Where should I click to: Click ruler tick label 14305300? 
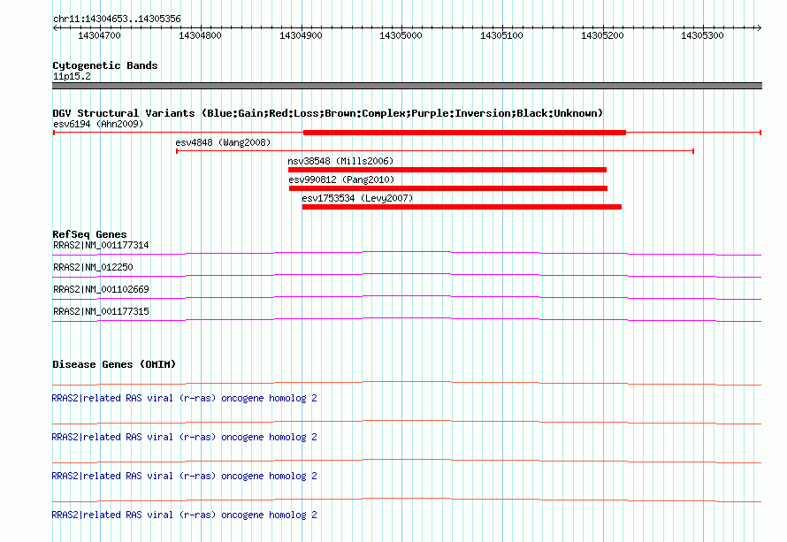pyautogui.click(x=702, y=35)
